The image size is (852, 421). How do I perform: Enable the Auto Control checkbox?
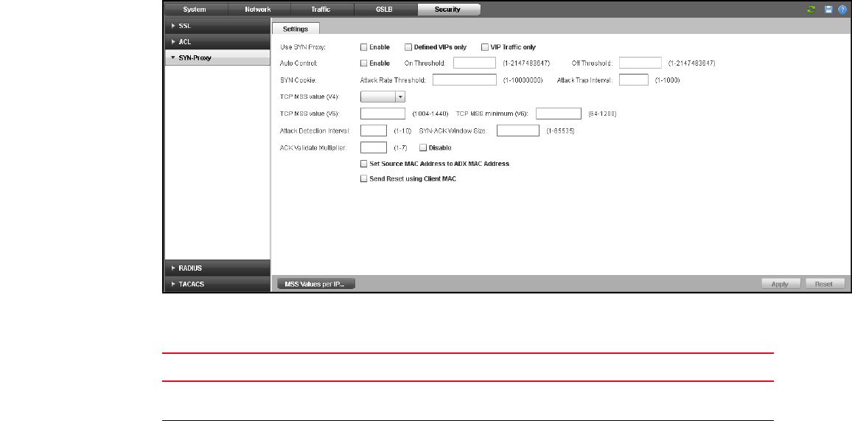click(x=363, y=63)
